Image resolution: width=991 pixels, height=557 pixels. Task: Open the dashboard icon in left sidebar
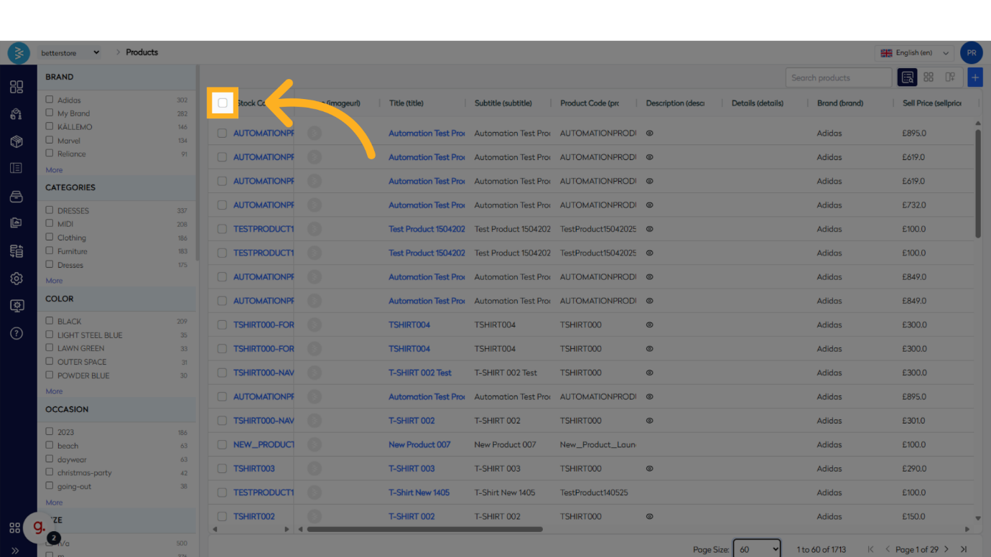click(16, 87)
